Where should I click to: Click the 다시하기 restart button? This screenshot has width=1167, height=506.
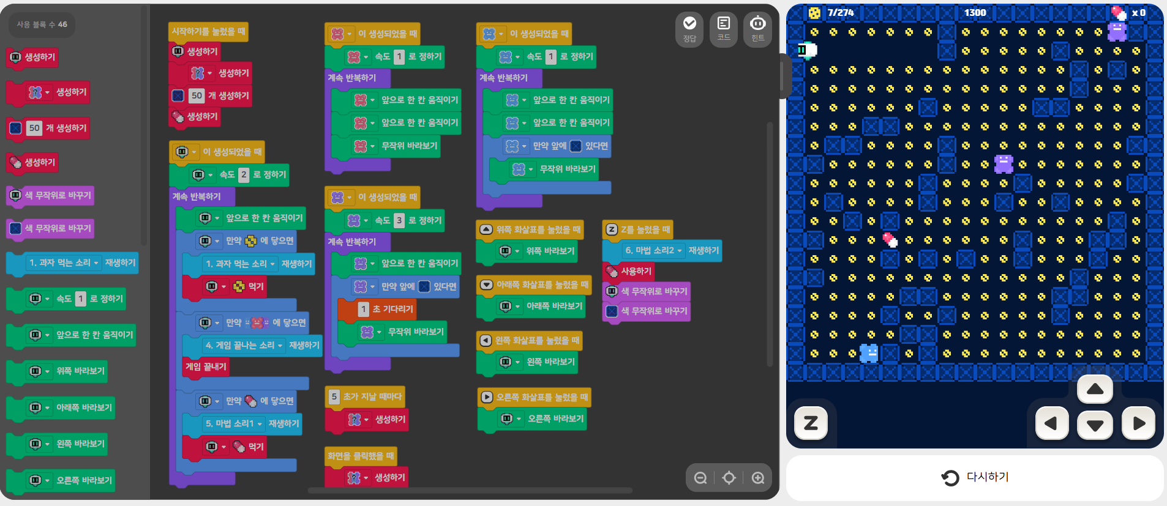975,477
